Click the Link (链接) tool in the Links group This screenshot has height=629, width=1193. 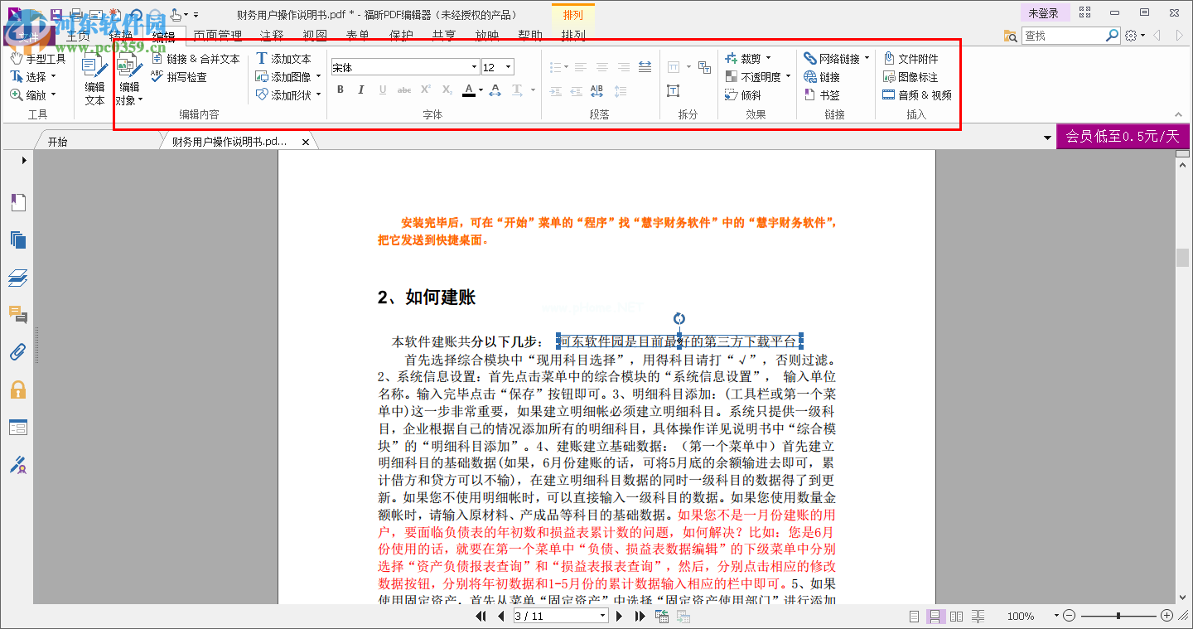[x=822, y=77]
